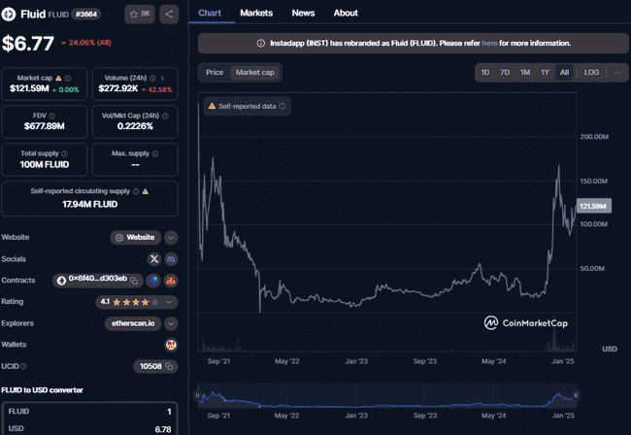Expand the Explorers dropdown chevron
This screenshot has height=435, width=631.
pyautogui.click(x=171, y=323)
